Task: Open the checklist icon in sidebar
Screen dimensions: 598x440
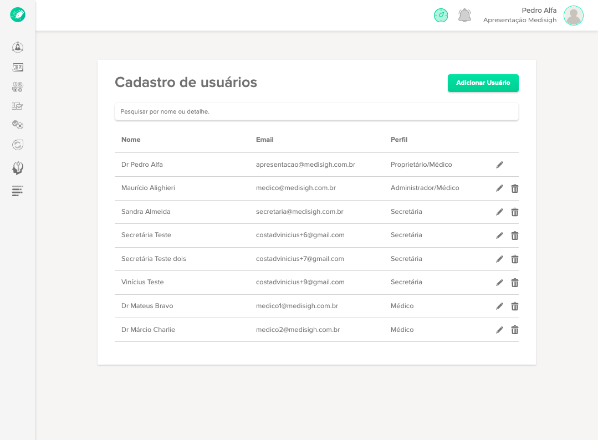Action: pos(18,106)
